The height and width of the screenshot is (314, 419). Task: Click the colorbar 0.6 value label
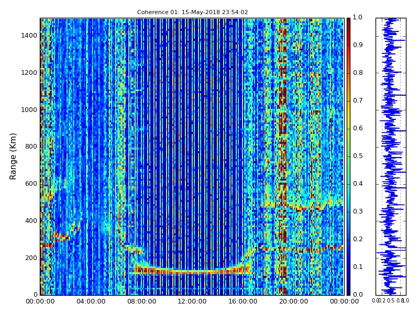pyautogui.click(x=358, y=128)
